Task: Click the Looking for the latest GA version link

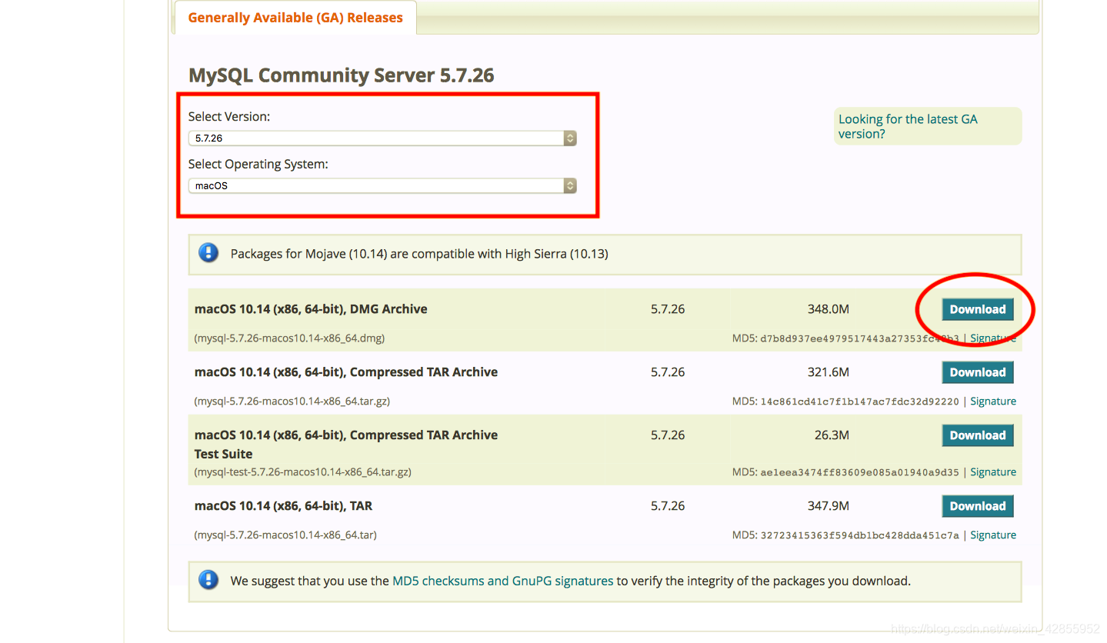Action: tap(908, 126)
